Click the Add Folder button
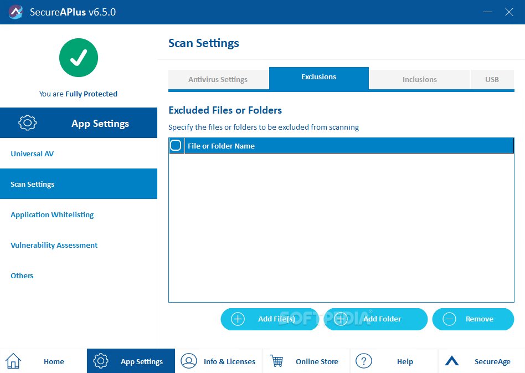This screenshot has height=373, width=525. [x=375, y=319]
